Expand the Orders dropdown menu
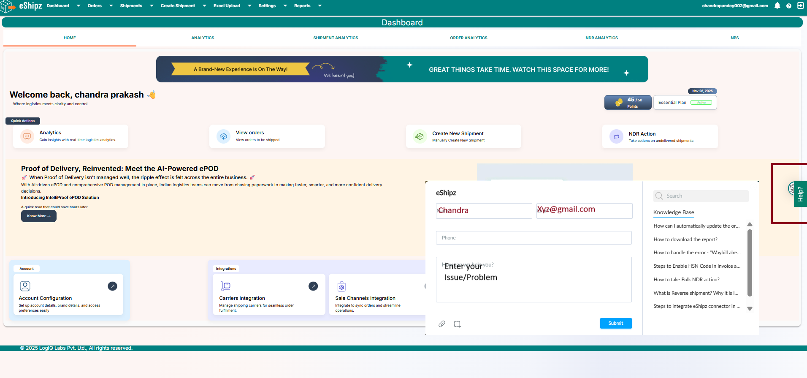This screenshot has height=378, width=807. coord(111,6)
